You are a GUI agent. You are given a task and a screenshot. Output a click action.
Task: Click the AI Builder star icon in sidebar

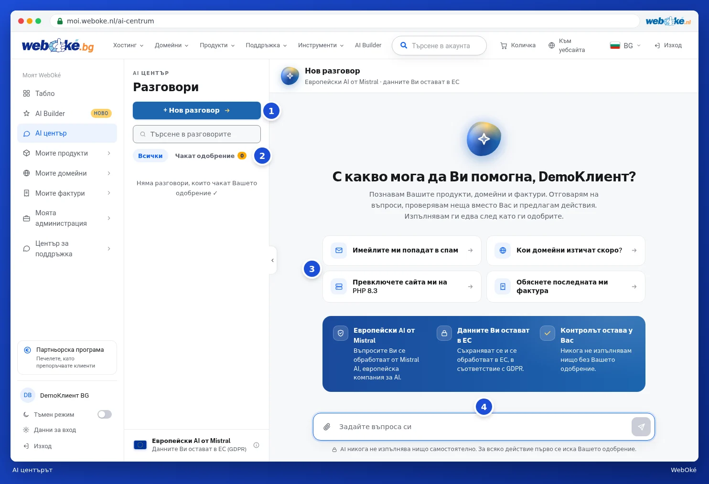(x=26, y=114)
